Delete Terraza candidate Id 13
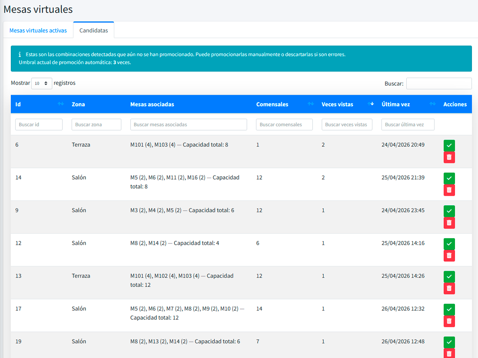 (x=449, y=289)
